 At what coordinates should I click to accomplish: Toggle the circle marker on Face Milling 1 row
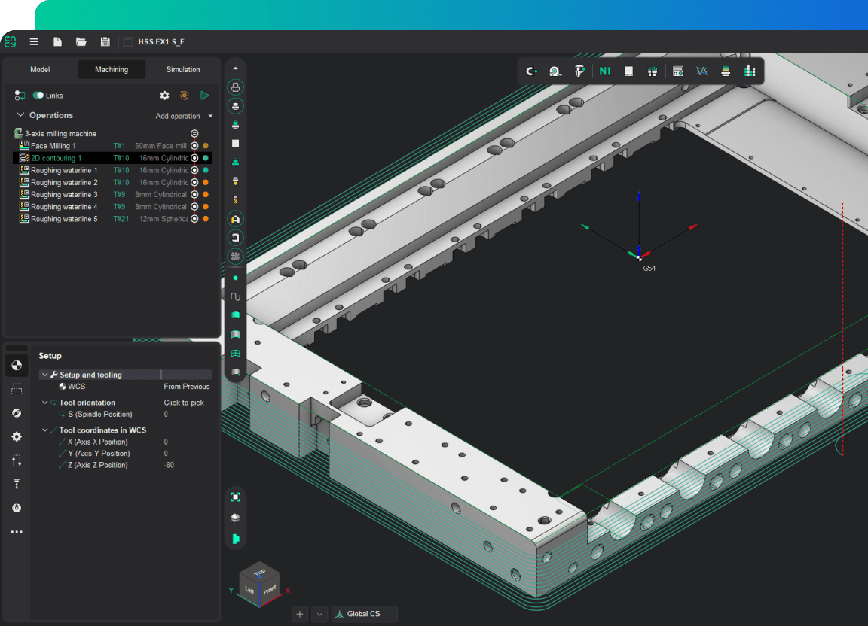click(x=194, y=146)
